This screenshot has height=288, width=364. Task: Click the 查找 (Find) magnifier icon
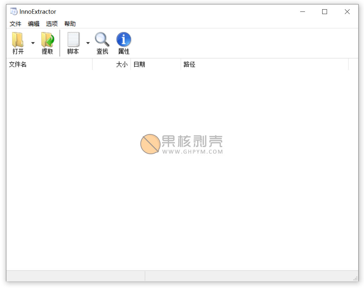102,40
